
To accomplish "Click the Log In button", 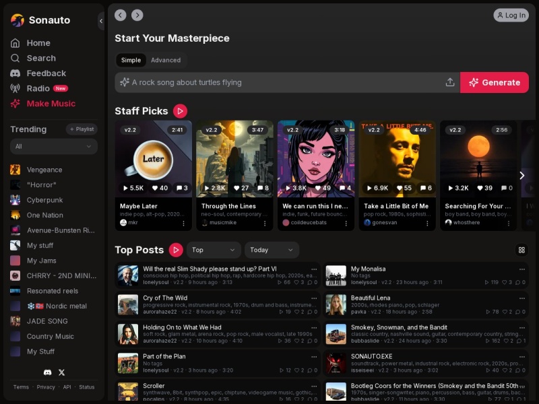I will (511, 15).
